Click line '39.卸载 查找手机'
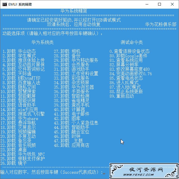Image resolution: width=179 pixels, height=179 pixels. 72,105
